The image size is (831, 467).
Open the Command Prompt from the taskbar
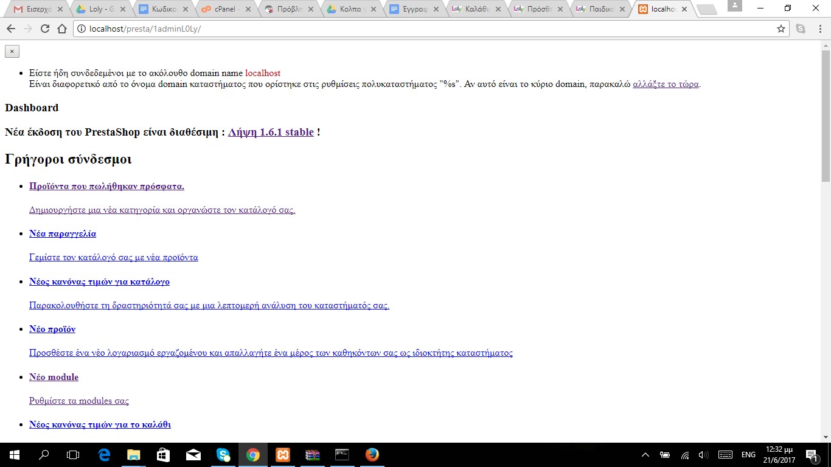pyautogui.click(x=342, y=455)
